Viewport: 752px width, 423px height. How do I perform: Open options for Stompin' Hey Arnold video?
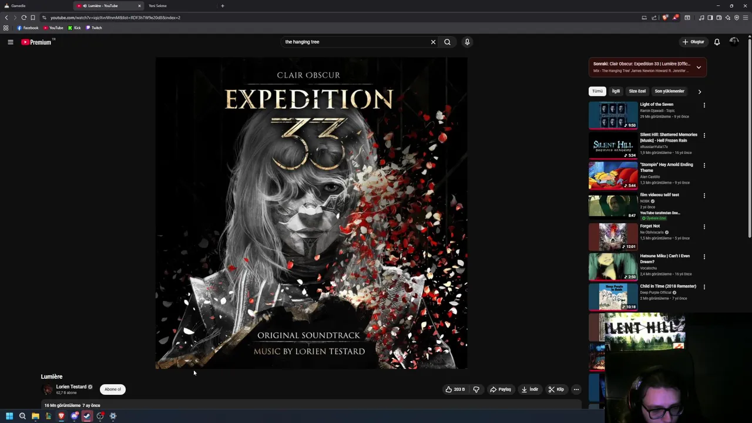pos(704,165)
